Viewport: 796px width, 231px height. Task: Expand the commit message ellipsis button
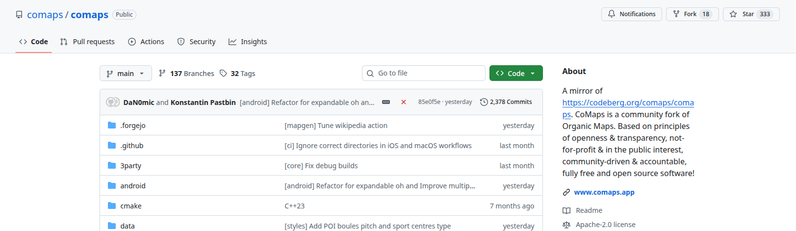(x=386, y=102)
